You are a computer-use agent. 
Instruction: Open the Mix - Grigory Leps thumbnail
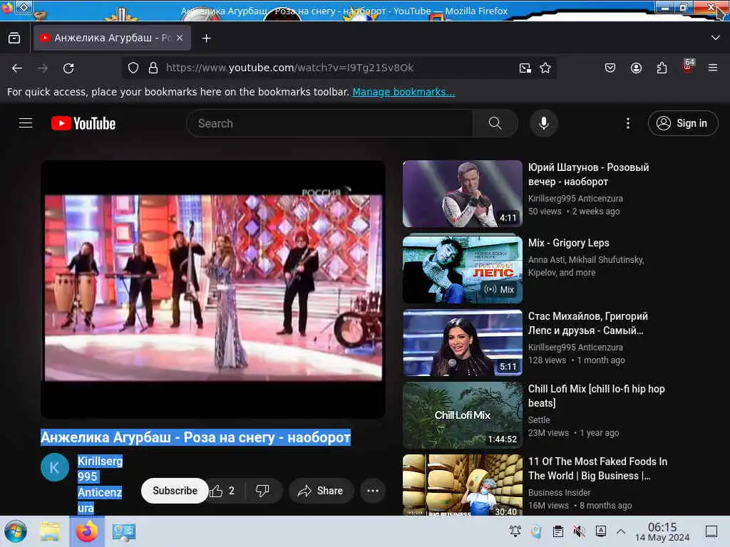pos(462,269)
